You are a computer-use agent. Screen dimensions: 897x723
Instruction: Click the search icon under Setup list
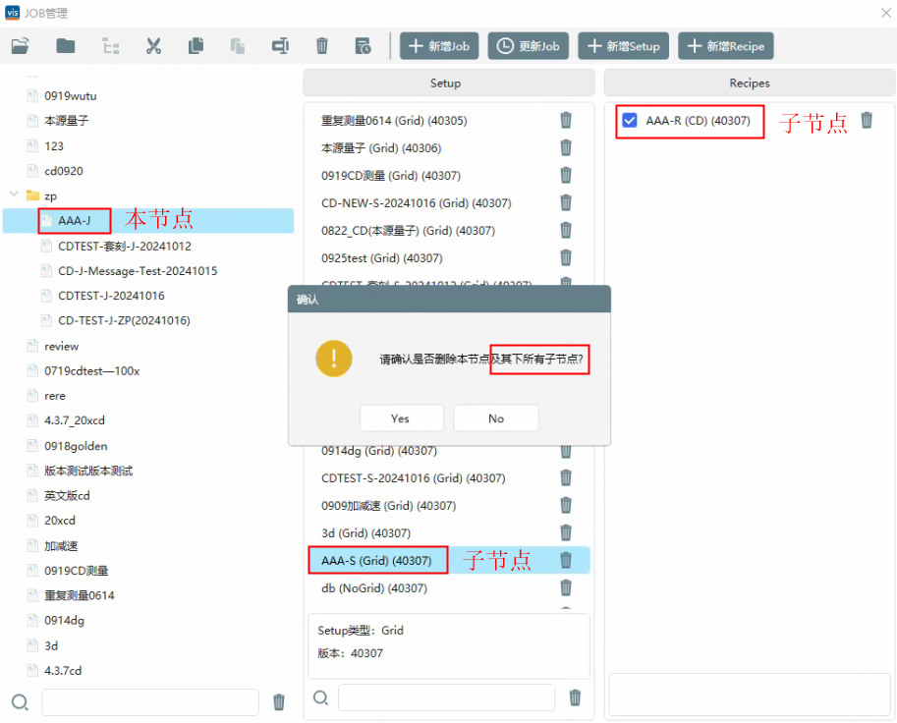321,697
